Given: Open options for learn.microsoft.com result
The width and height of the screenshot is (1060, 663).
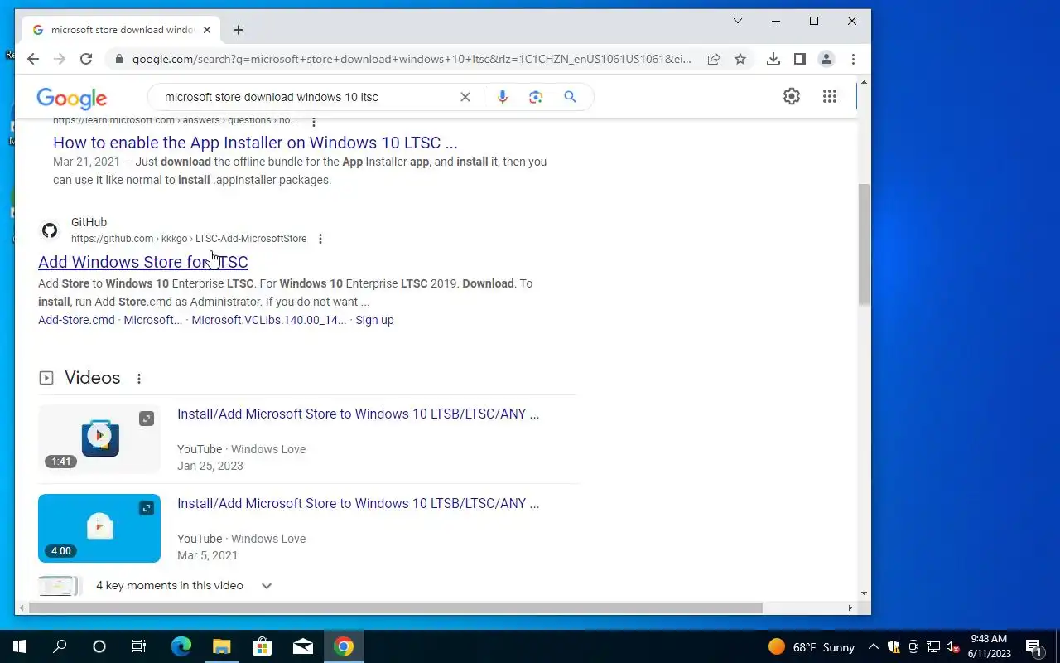Looking at the screenshot, I should coord(313,121).
